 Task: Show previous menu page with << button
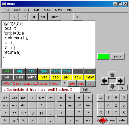tap(7, 71)
